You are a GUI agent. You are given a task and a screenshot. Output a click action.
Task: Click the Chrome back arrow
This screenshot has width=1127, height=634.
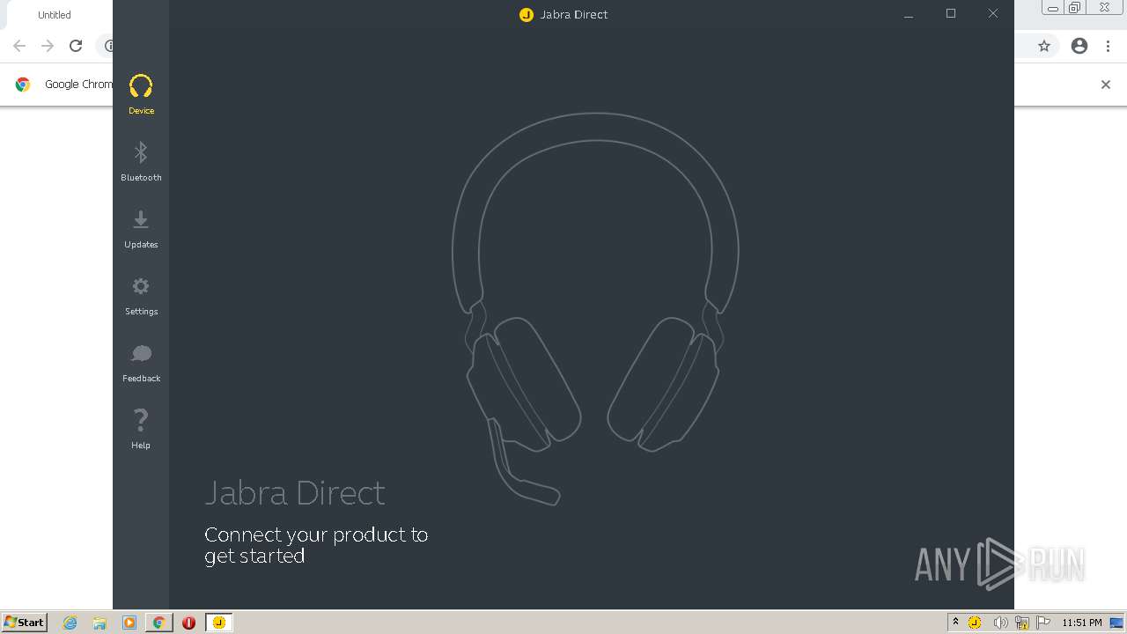point(19,46)
